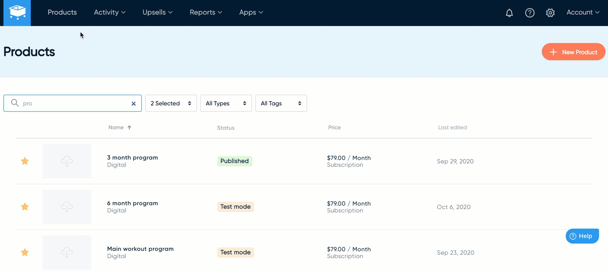The height and width of the screenshot is (273, 608).
Task: Open the All Tags dropdown
Action: coord(281,103)
